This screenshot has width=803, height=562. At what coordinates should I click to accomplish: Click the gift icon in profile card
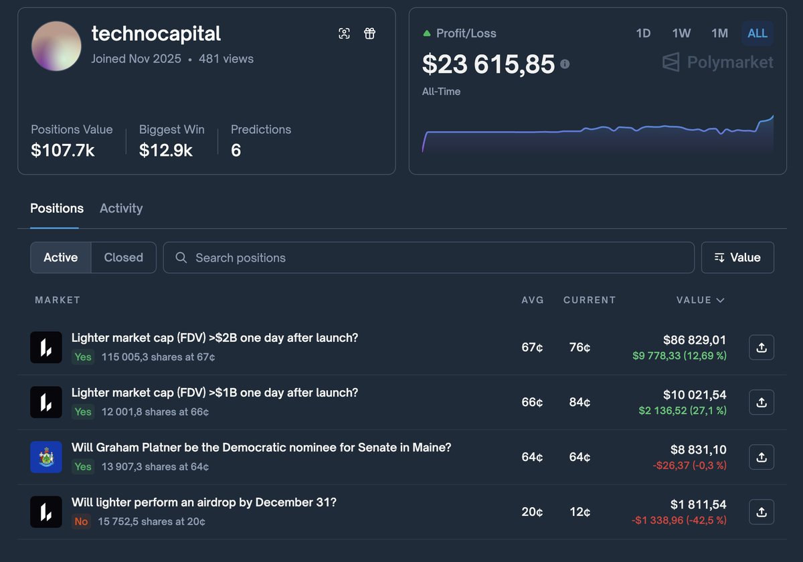pyautogui.click(x=369, y=33)
